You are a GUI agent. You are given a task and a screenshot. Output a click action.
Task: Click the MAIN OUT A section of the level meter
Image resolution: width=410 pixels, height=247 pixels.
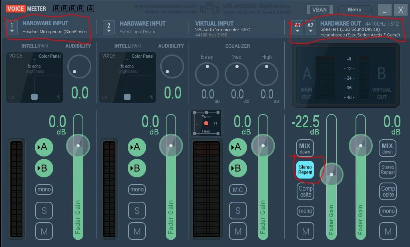[x=307, y=83]
